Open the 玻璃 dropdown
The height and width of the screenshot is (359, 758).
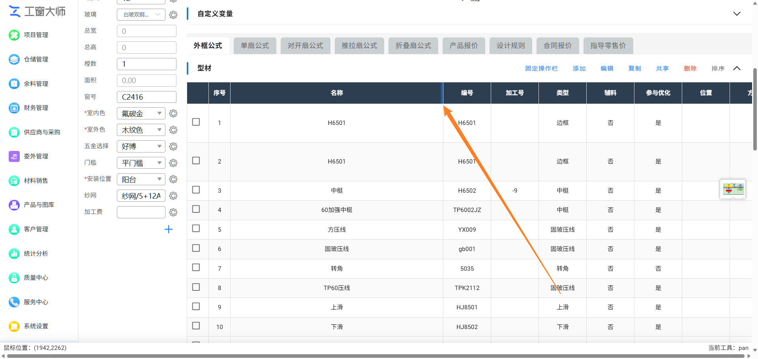tap(141, 15)
